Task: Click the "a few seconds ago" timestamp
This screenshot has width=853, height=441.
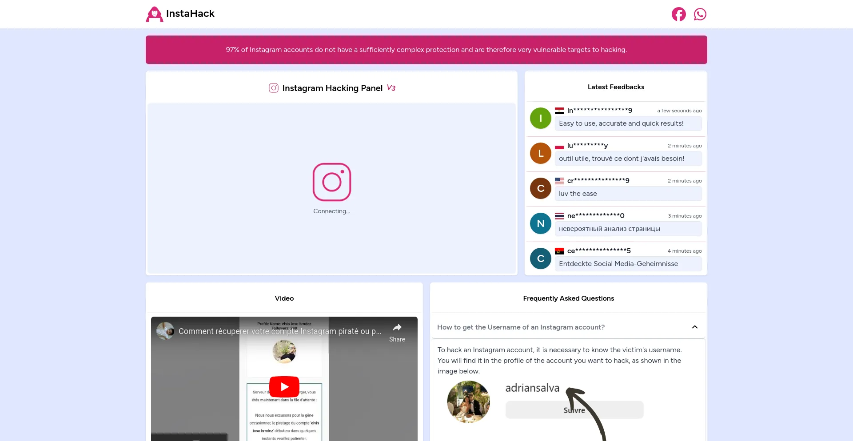Action: tap(679, 111)
